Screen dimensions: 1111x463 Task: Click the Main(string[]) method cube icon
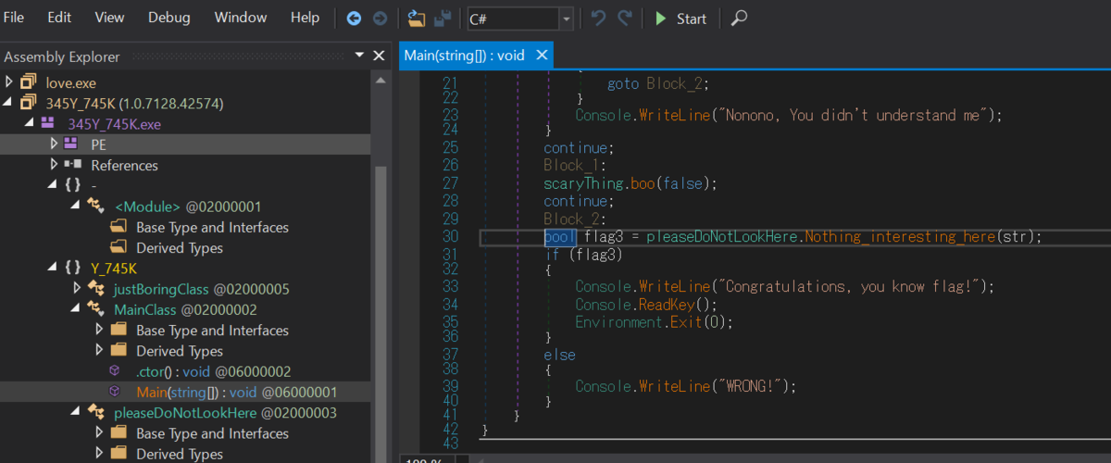[x=115, y=392]
